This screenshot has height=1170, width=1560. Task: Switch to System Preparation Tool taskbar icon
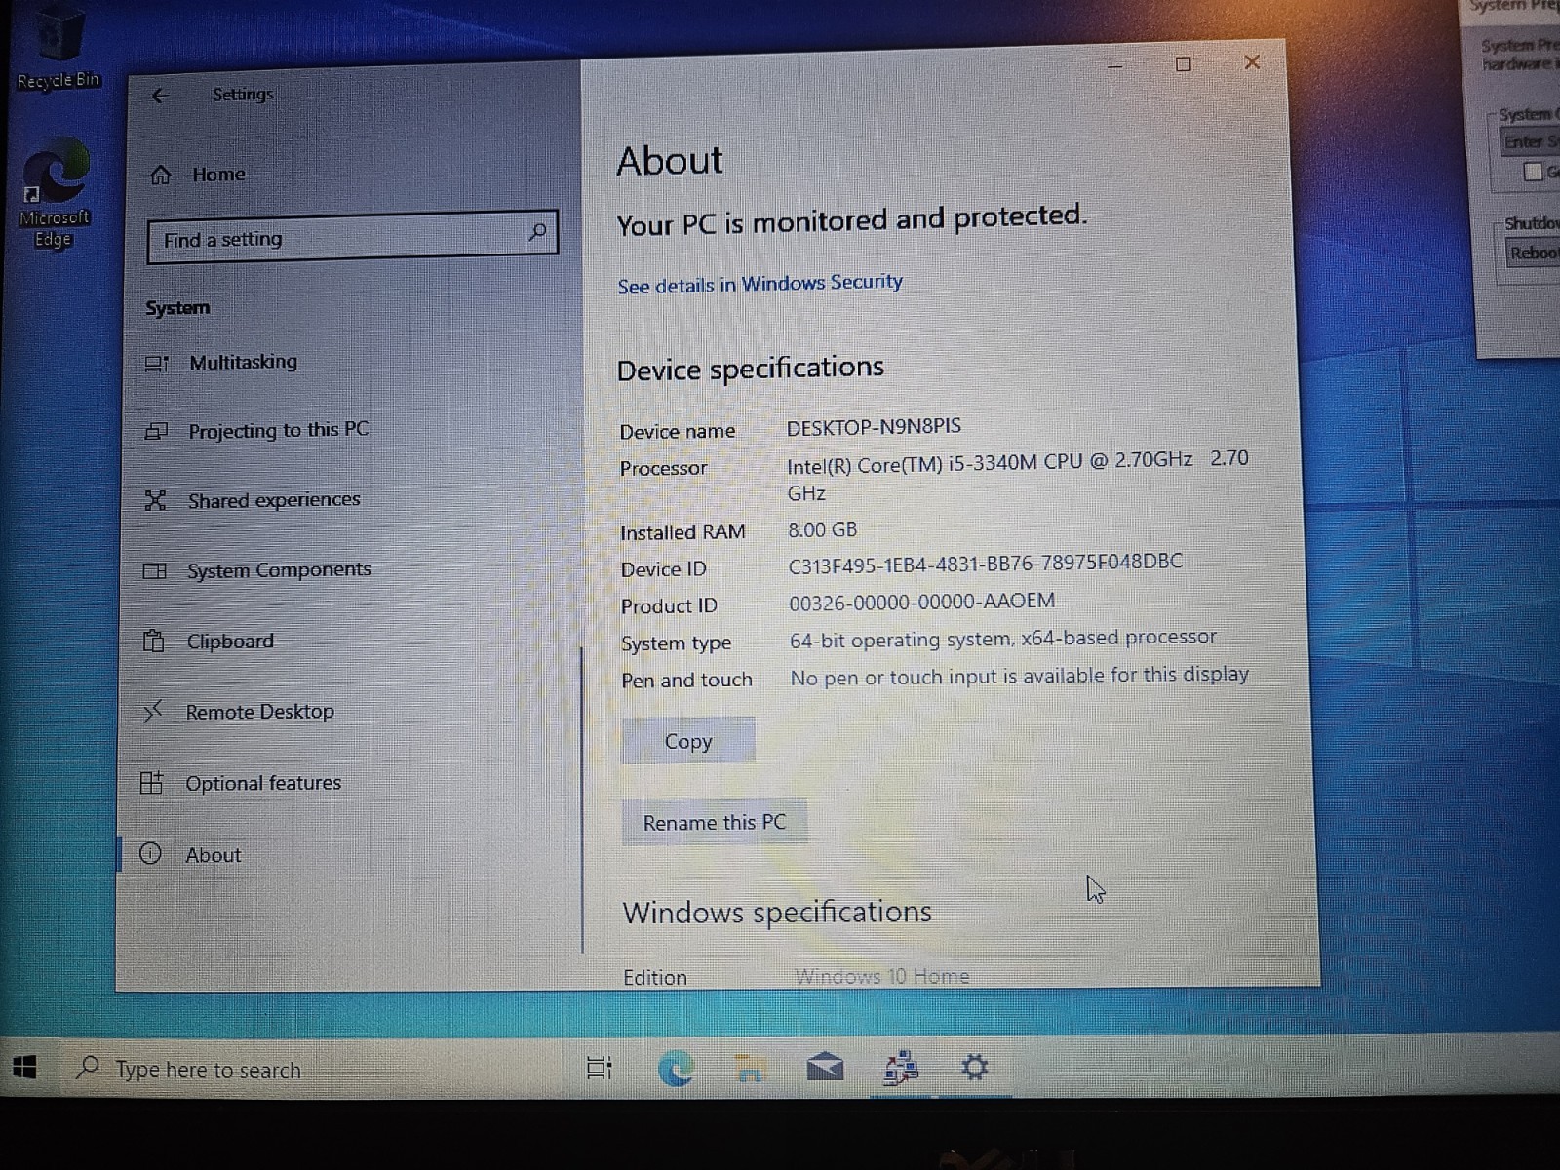[901, 1067]
